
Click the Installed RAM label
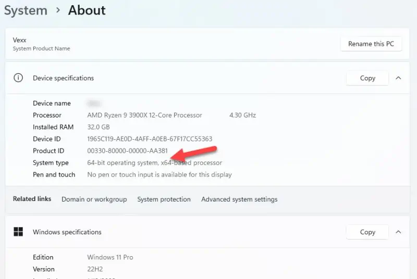pos(53,127)
